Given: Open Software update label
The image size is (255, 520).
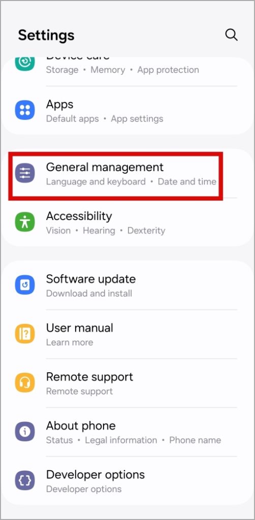Looking at the screenshot, I should click(x=91, y=279).
